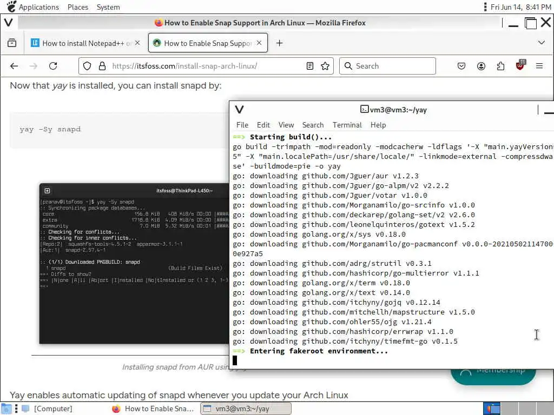This screenshot has height=415, width=554.
Task: Click the clock showing Fri Jun 14
Action: pos(520,7)
